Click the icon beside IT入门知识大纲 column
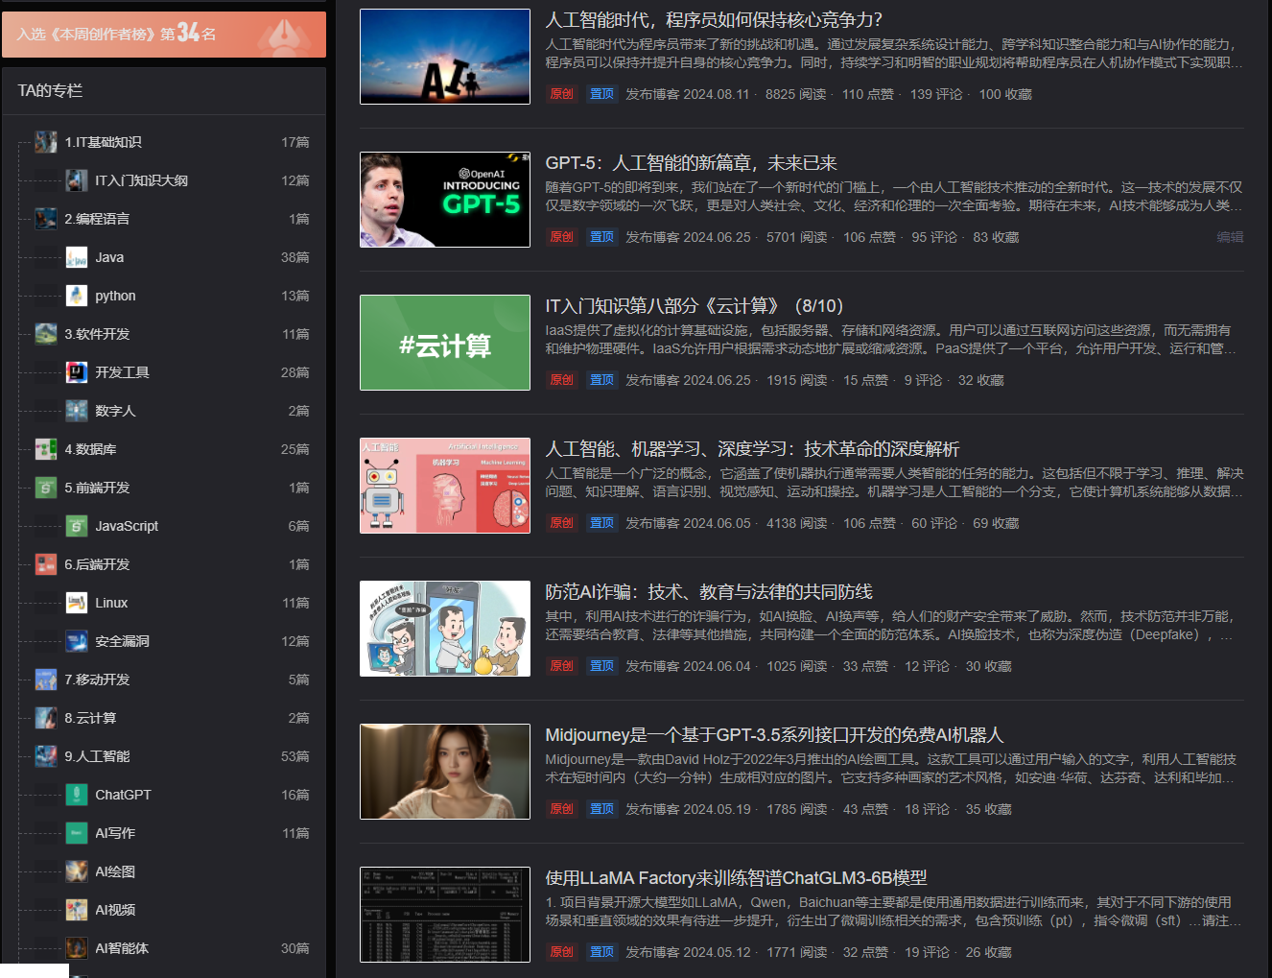The width and height of the screenshot is (1272, 978). pos(77,180)
